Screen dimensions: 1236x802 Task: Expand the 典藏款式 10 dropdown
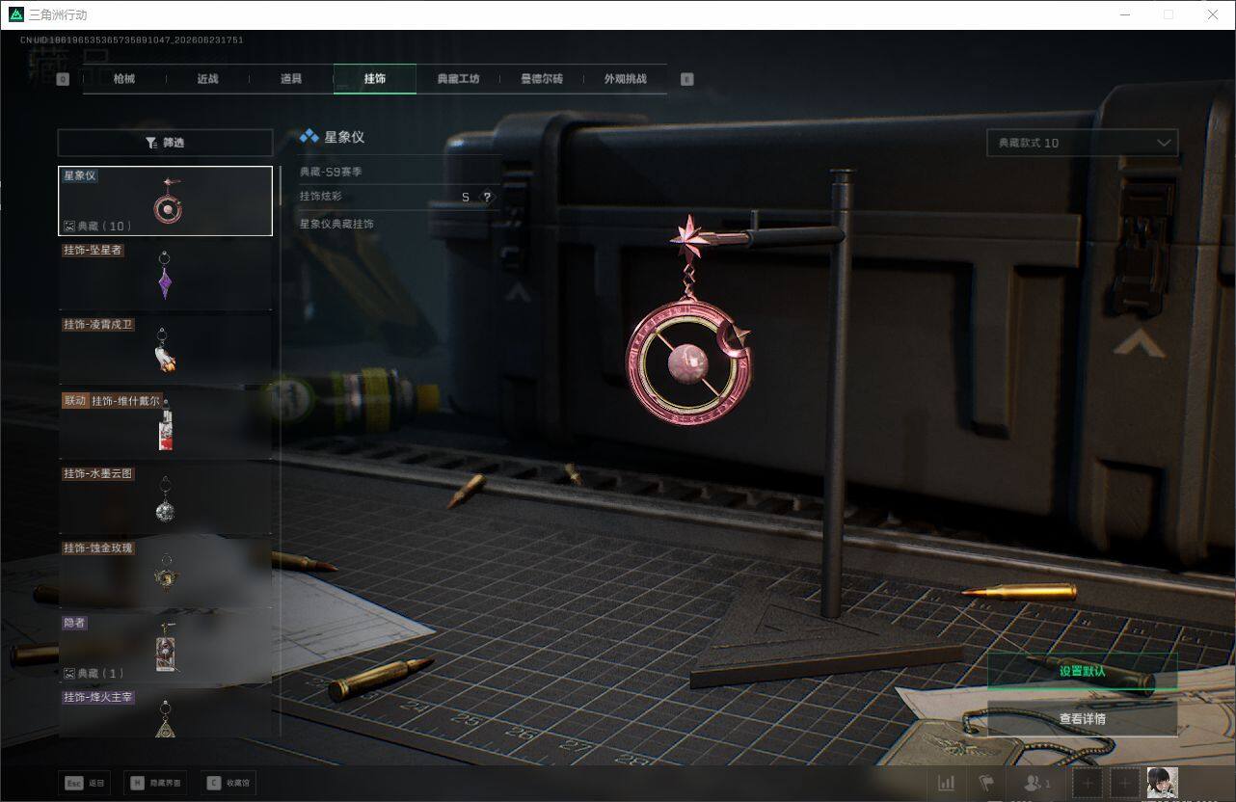click(1082, 143)
